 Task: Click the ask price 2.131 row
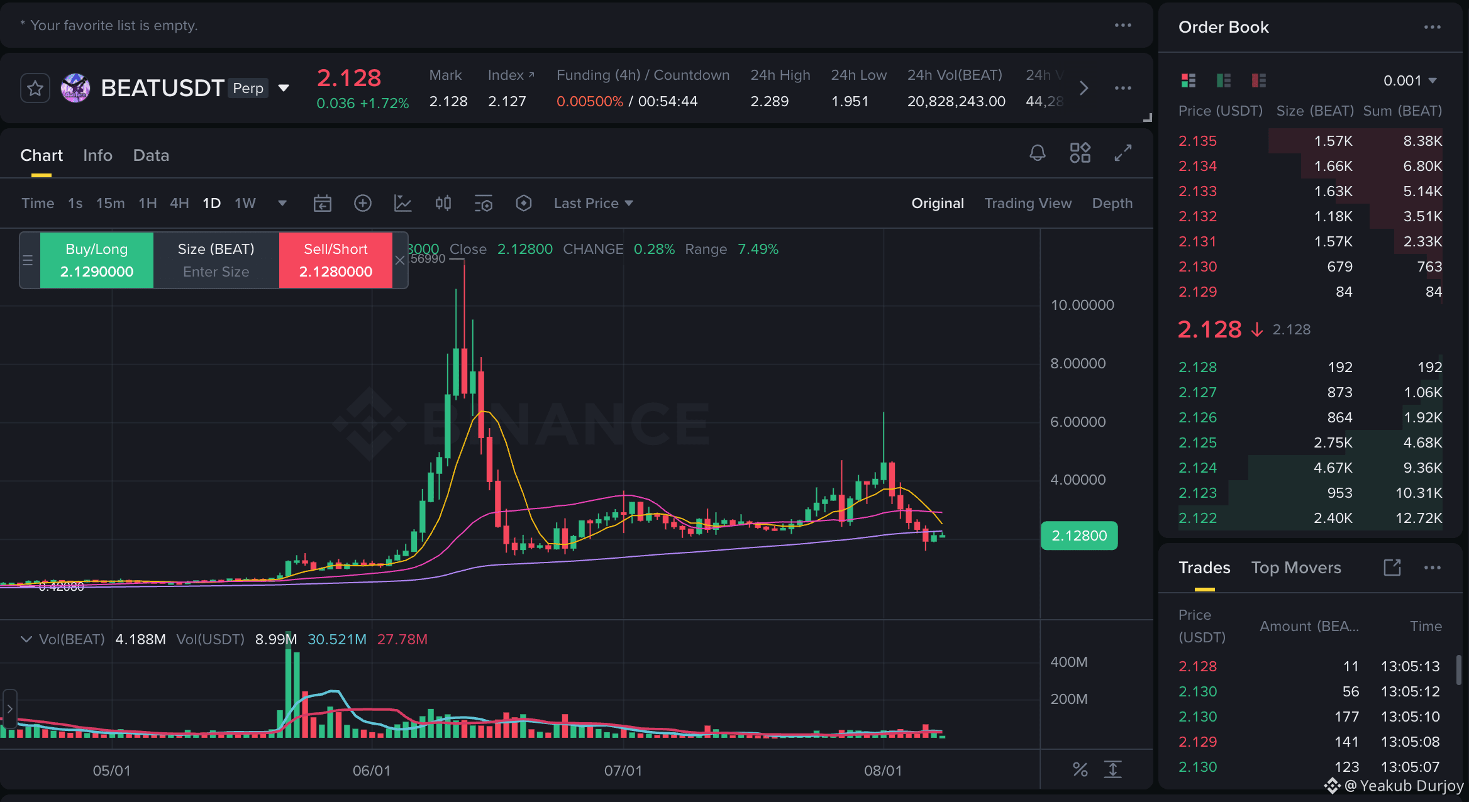tap(1311, 241)
